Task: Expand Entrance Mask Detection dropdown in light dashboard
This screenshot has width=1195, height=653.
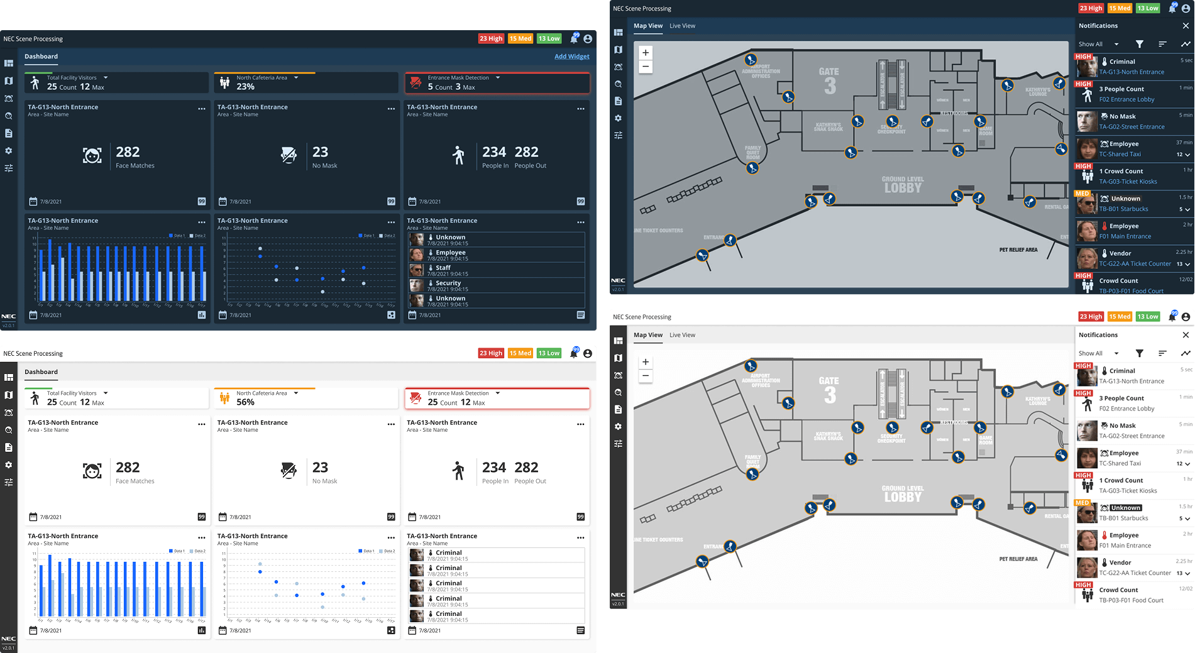Action: click(x=498, y=393)
